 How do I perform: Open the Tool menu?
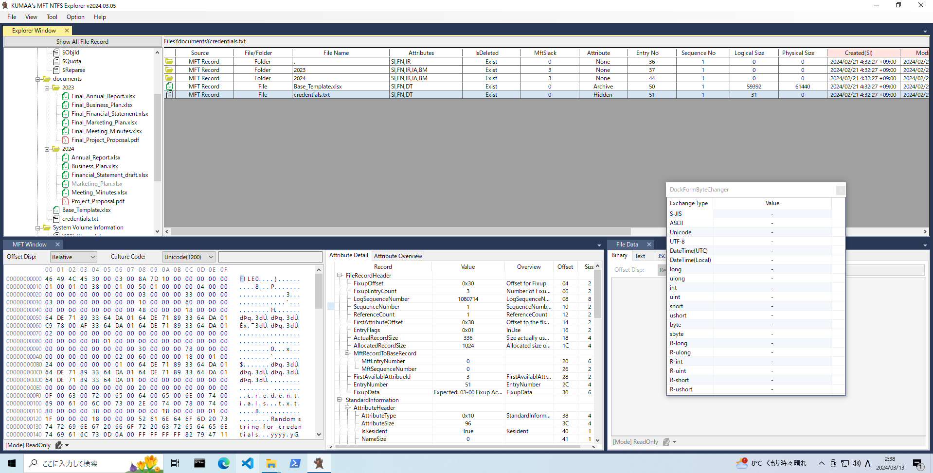pos(52,17)
